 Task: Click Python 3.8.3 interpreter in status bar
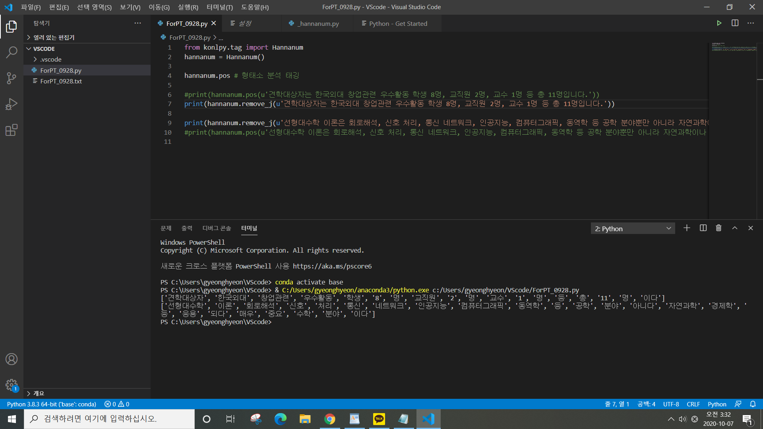pyautogui.click(x=52, y=404)
